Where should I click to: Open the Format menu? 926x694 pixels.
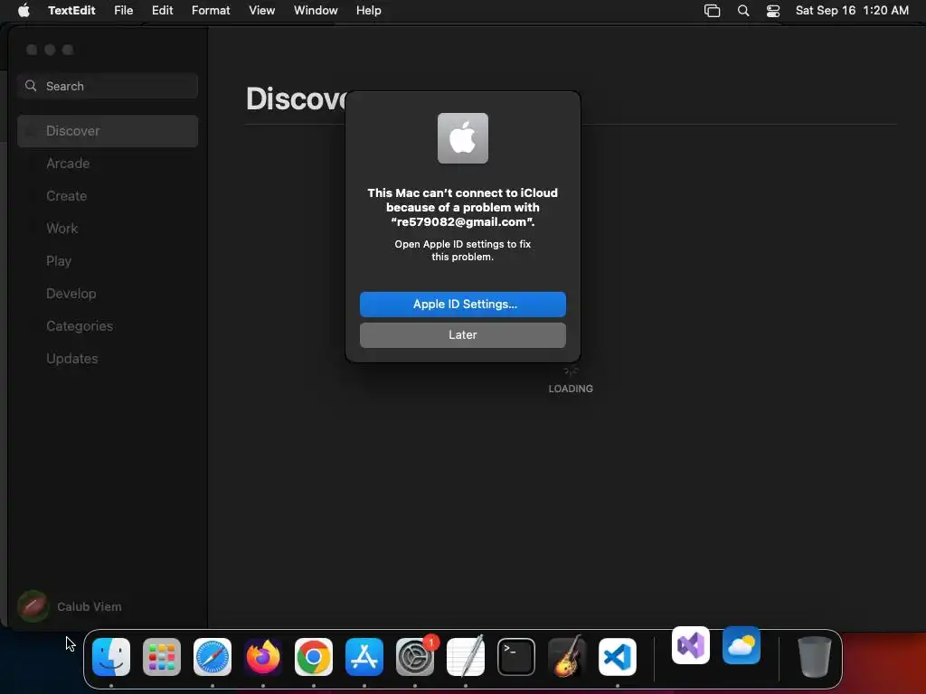pyautogui.click(x=211, y=10)
